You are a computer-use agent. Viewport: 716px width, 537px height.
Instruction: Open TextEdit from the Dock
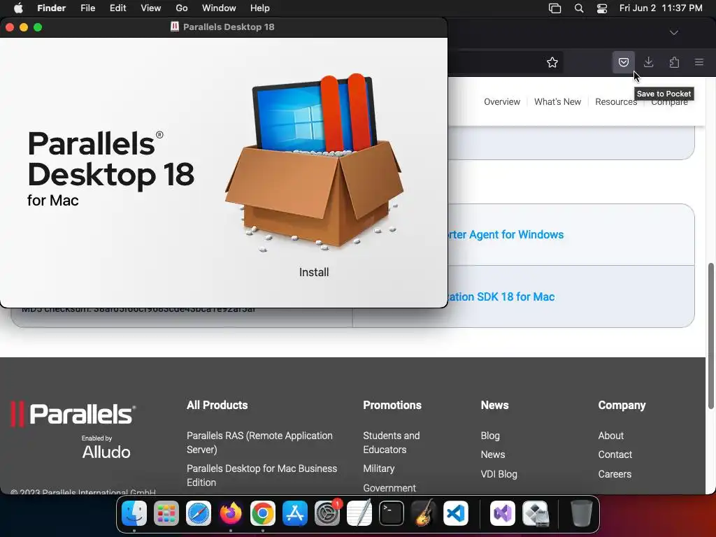[x=359, y=513]
